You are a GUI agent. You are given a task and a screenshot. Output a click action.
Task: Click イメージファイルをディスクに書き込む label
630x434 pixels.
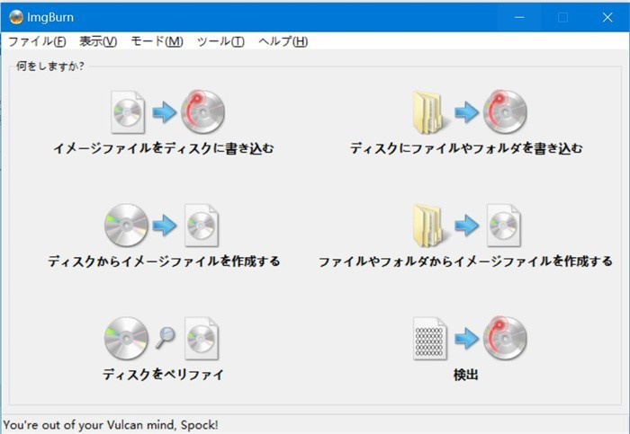[x=164, y=148]
